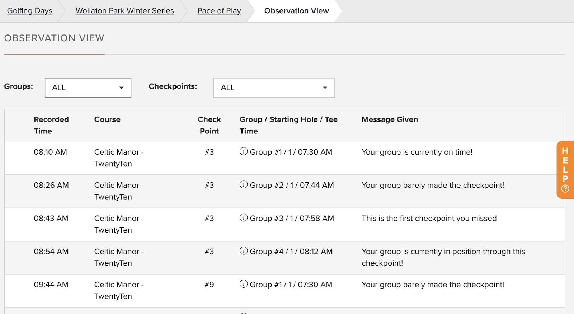Open info icon for Group #3 row

[244, 217]
